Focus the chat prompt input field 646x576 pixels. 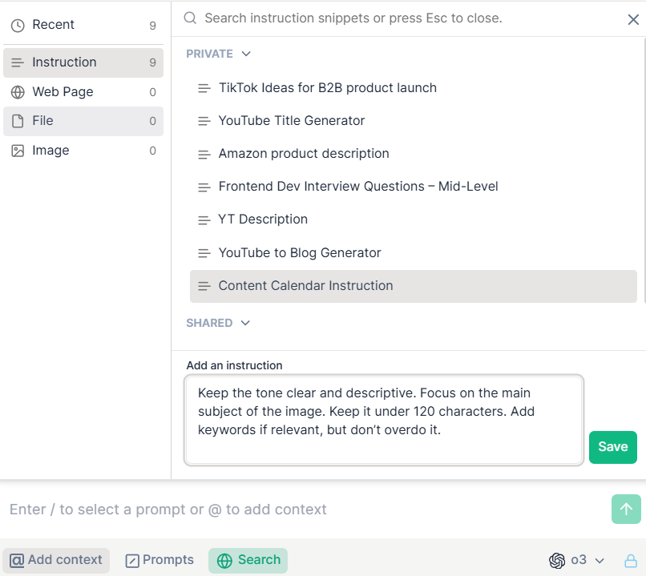[x=305, y=510]
